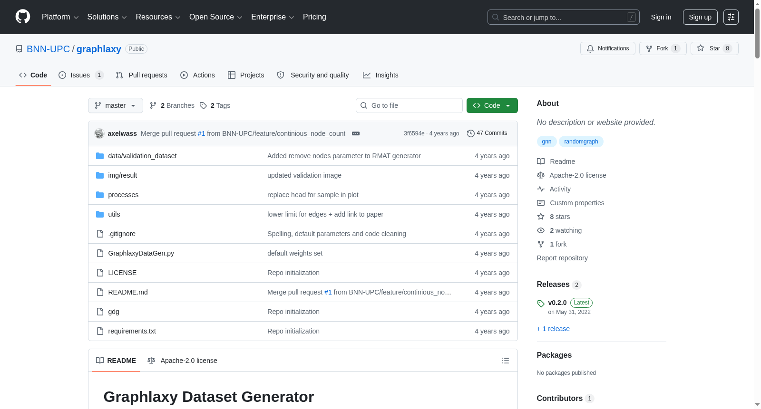Star the graphlaxy repository

coord(714,48)
